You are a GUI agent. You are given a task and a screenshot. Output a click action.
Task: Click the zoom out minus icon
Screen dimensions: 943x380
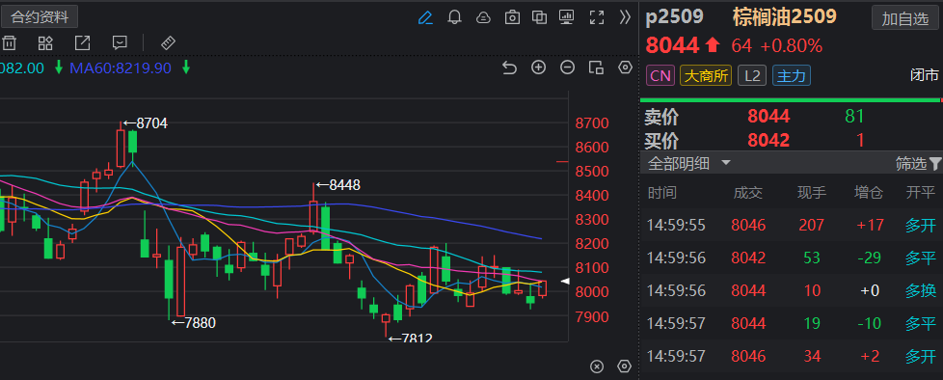coord(567,68)
